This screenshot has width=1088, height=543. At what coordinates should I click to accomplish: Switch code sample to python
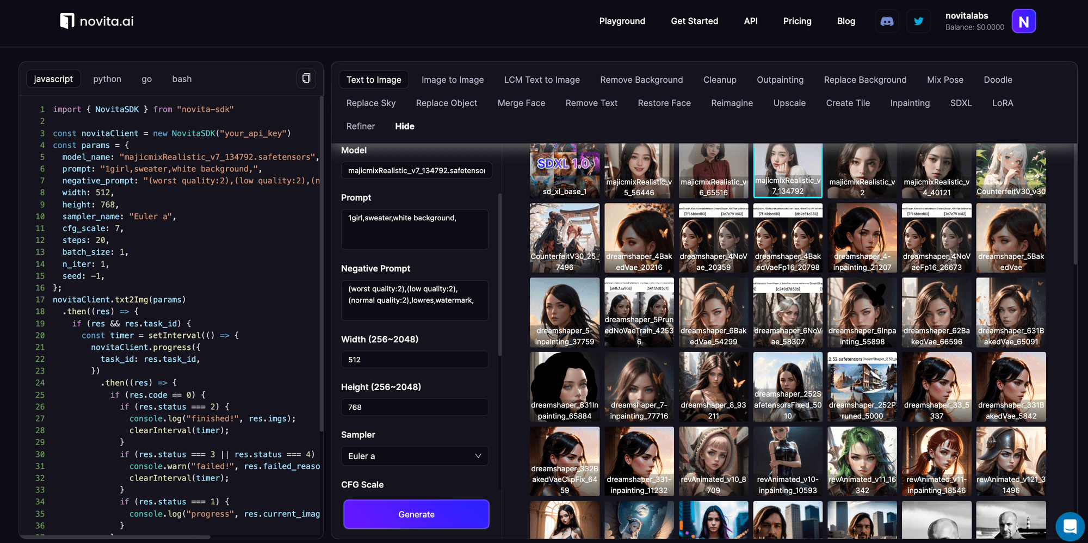point(107,79)
